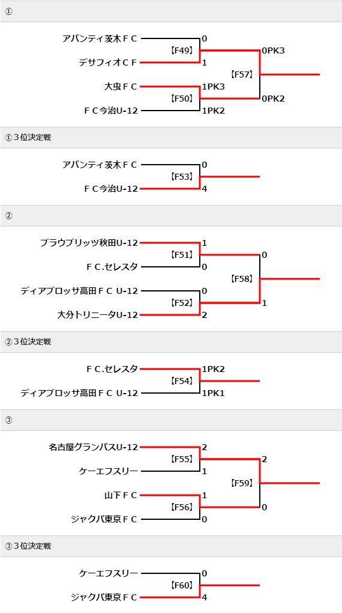Image resolution: width=342 pixels, height=613 pixels.
Task: Select team デサフィオＣＦ
Action: pos(108,63)
